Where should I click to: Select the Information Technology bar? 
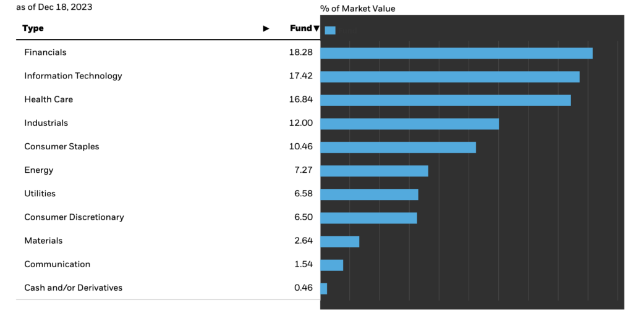[x=449, y=77]
